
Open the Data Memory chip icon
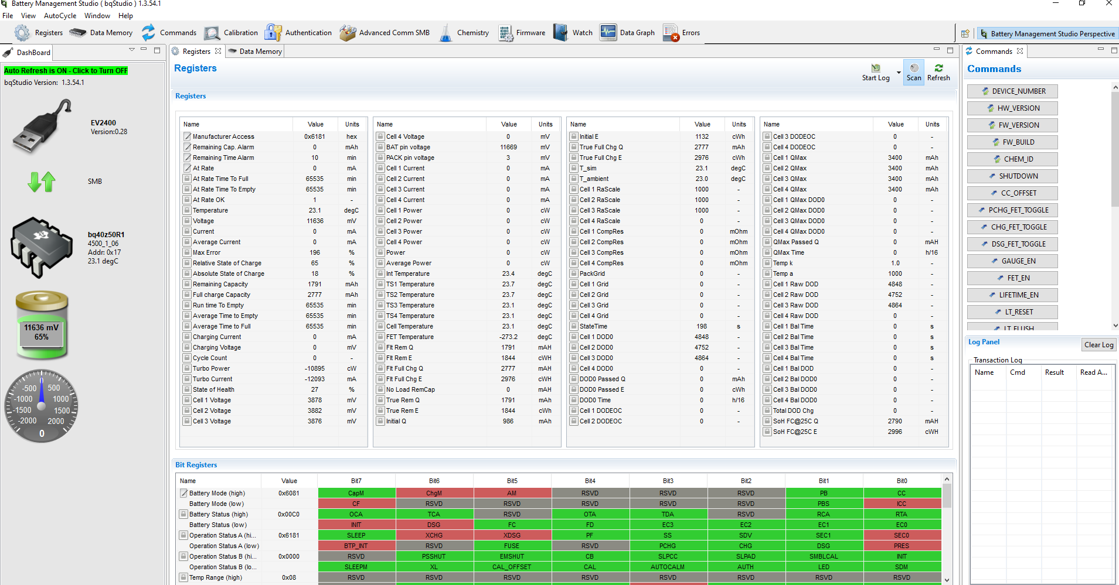click(78, 33)
